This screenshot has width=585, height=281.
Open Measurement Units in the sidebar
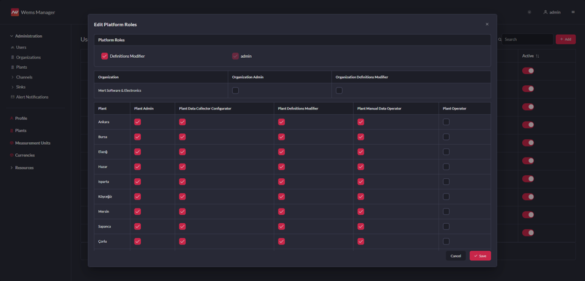coord(32,143)
